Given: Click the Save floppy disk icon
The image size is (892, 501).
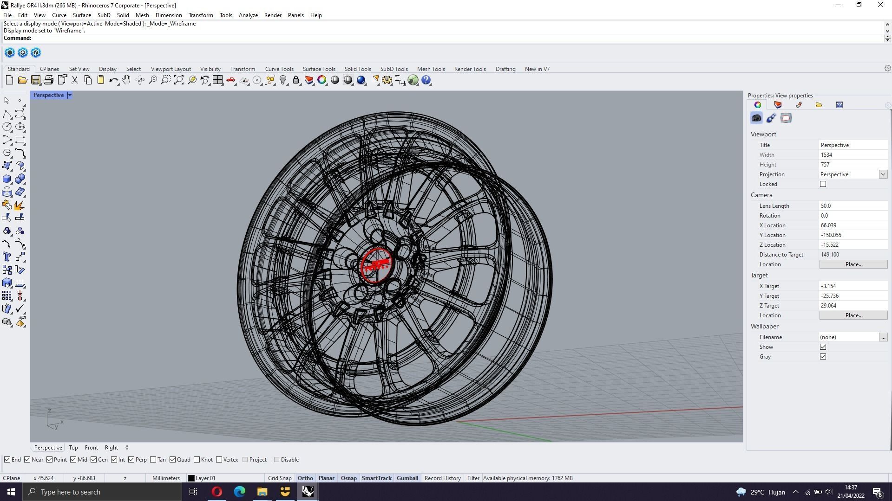Looking at the screenshot, I should (x=35, y=80).
